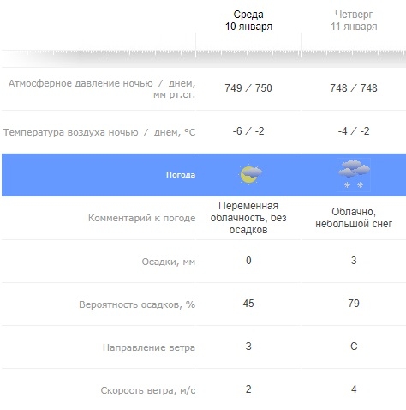Viewport: 406px width, 410px height.
Task: Click the cloudy light snow weather icon
Action: 354,174
